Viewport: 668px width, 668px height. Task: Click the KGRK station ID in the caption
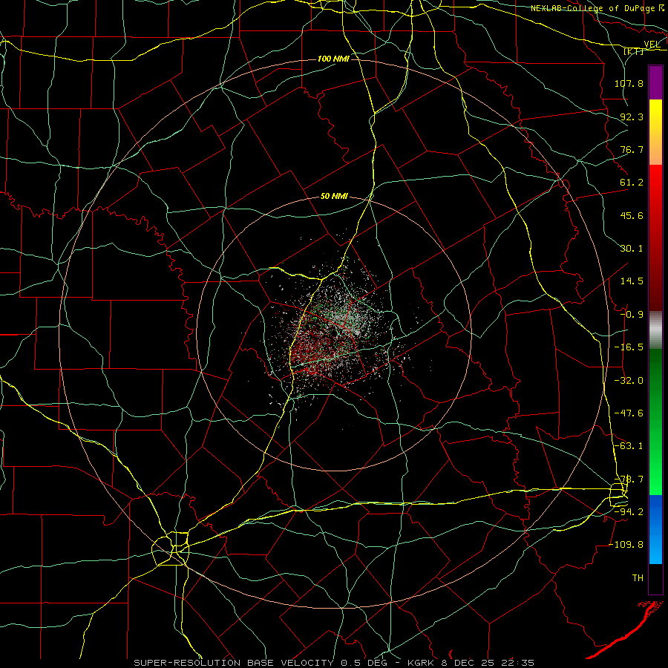pyautogui.click(x=422, y=663)
